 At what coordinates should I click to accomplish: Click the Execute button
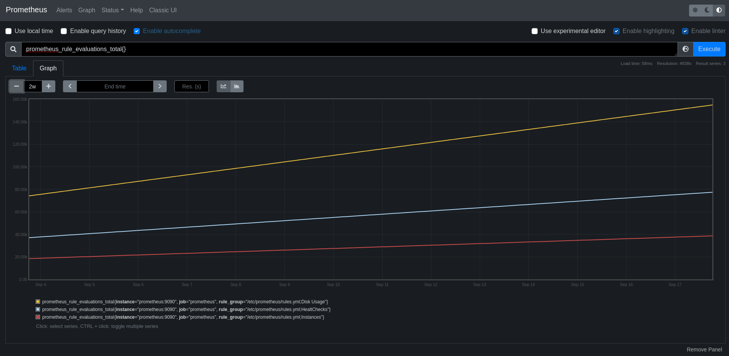click(709, 49)
